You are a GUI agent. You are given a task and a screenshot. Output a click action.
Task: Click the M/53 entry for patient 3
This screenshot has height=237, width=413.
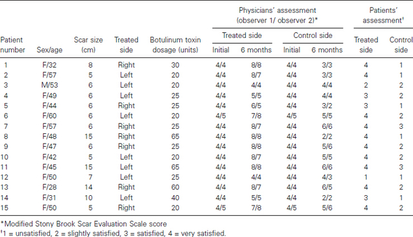(50, 85)
